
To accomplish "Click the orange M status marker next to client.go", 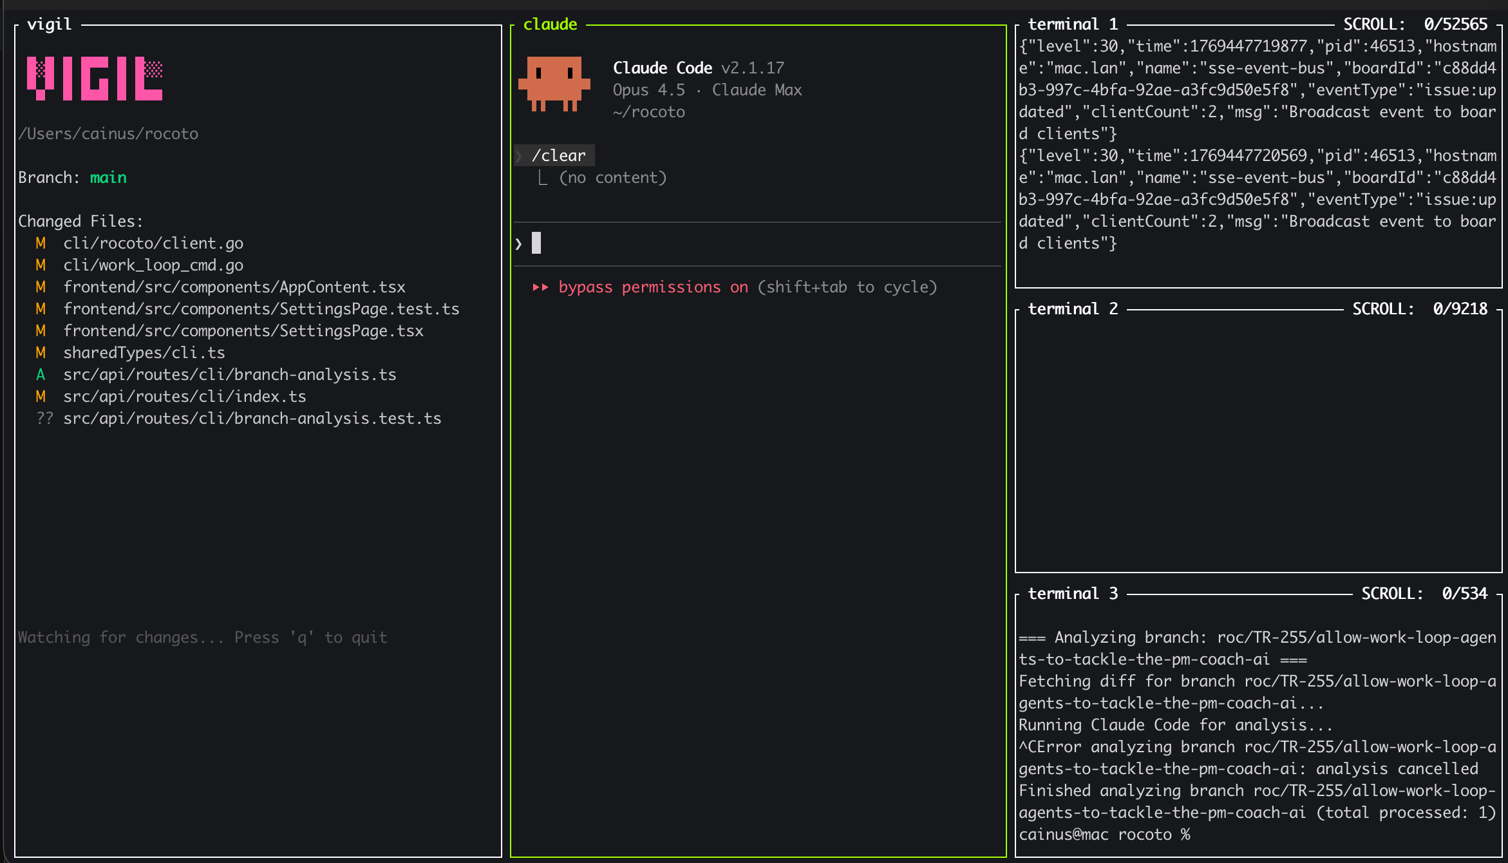I will pyautogui.click(x=41, y=243).
